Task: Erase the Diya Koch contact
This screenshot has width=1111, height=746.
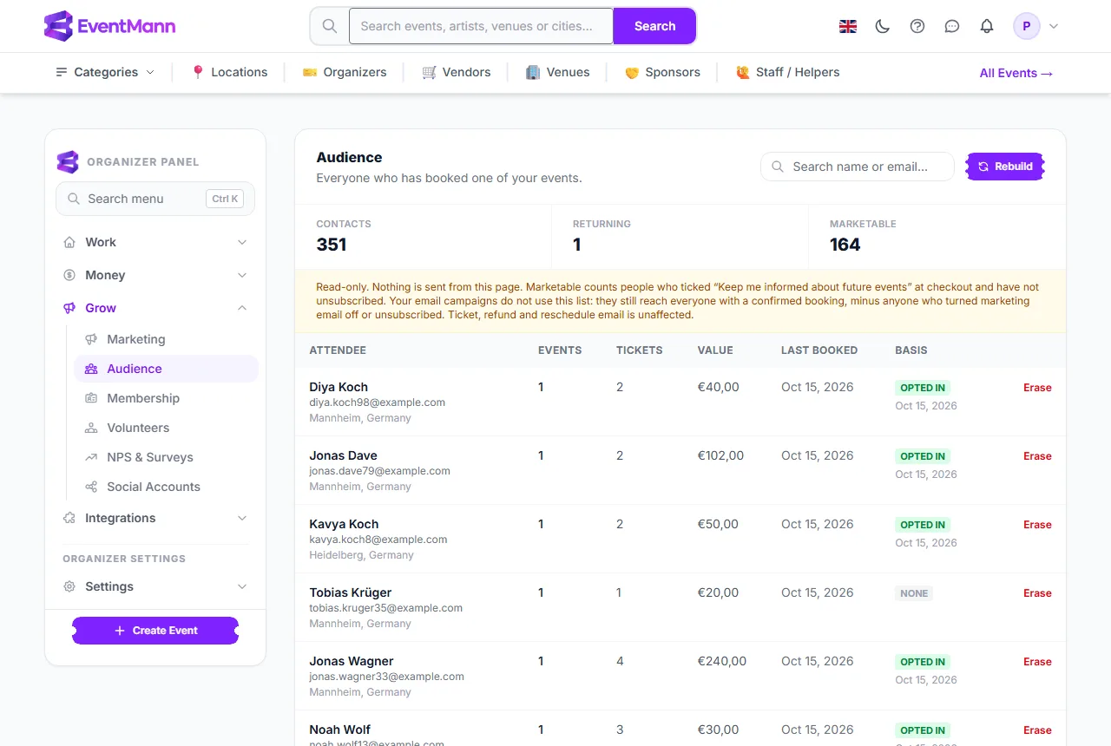Action: [1037, 388]
